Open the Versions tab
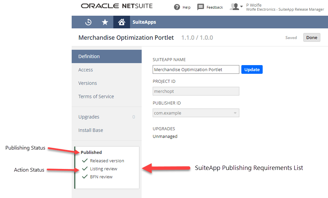This screenshot has height=198, width=328. click(107, 83)
